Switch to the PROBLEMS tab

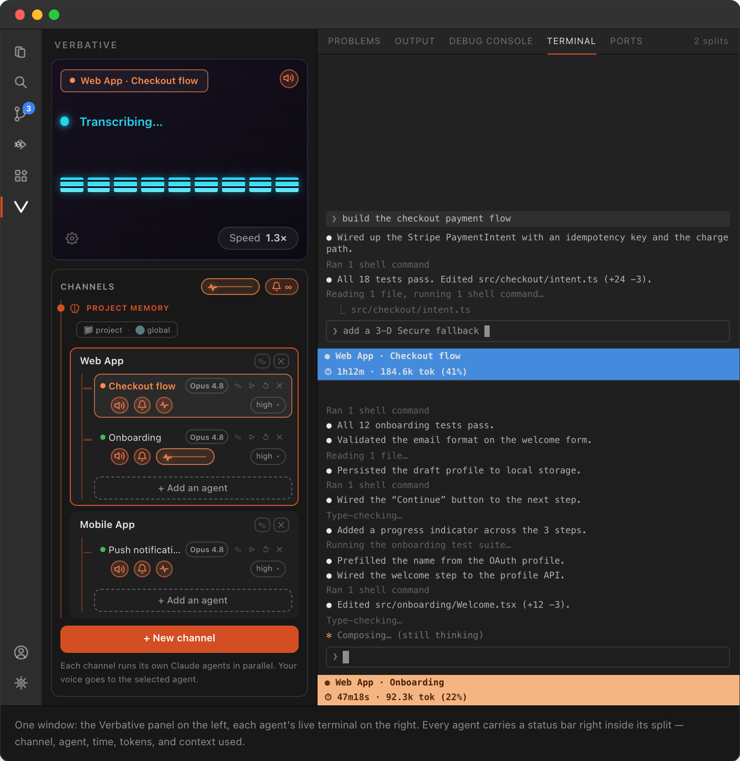pyautogui.click(x=354, y=41)
